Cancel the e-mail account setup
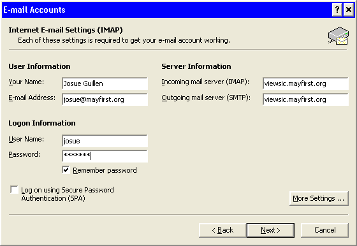This screenshot has width=357, height=246. [x=325, y=230]
